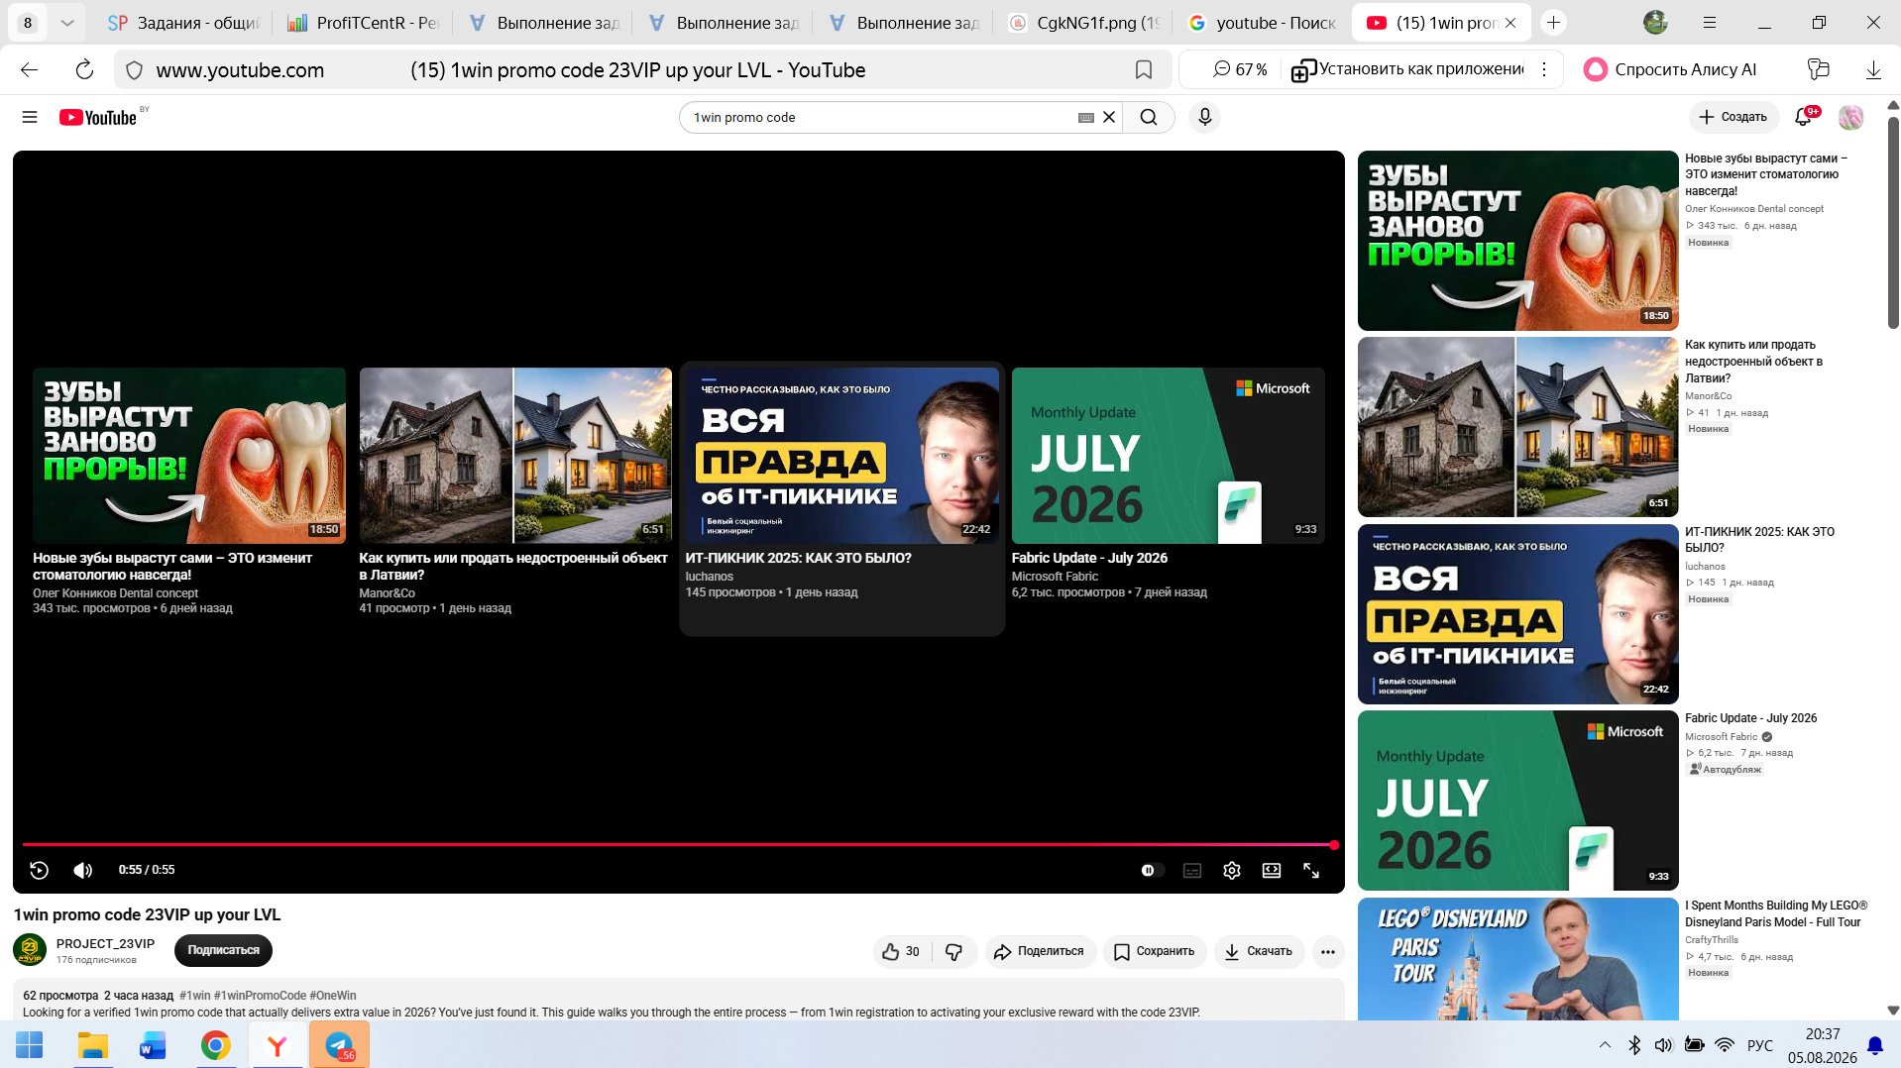Clear the search query with X icon
This screenshot has width=1901, height=1068.
(1109, 117)
